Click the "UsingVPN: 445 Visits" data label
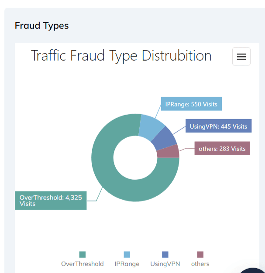The image size is (265, 273). click(x=218, y=126)
